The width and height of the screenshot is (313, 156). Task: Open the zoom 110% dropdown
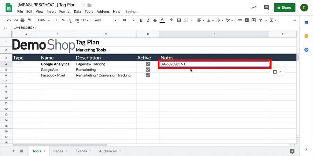coord(43,20)
